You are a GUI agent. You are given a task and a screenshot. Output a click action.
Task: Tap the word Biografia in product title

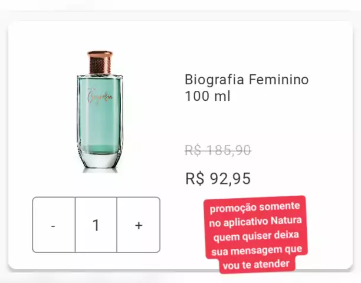point(214,80)
